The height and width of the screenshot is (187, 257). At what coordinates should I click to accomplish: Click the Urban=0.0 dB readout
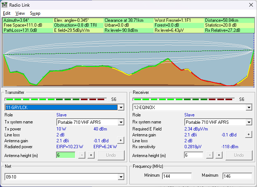[x=117, y=25]
